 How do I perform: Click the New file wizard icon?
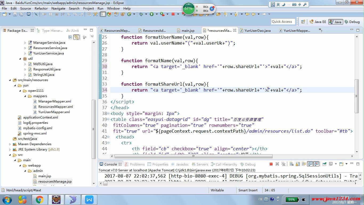(x=5, y=14)
